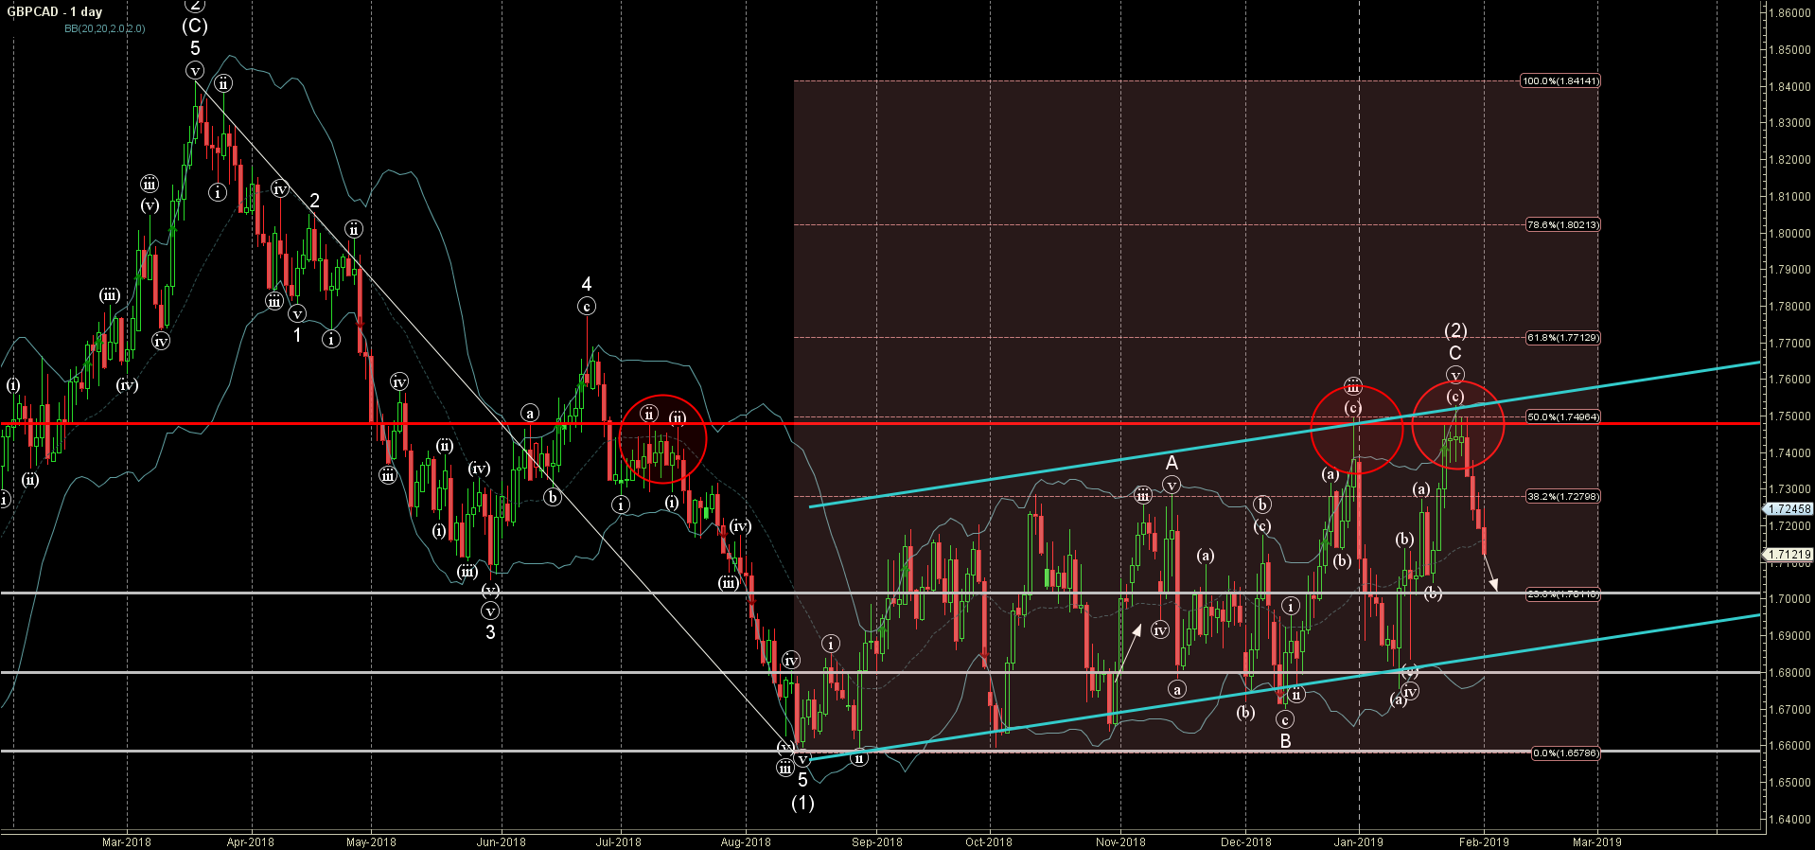Select the 61.8%(1.77129) Fibonacci level label
Screen dimensions: 1815x850
[x=1562, y=338]
